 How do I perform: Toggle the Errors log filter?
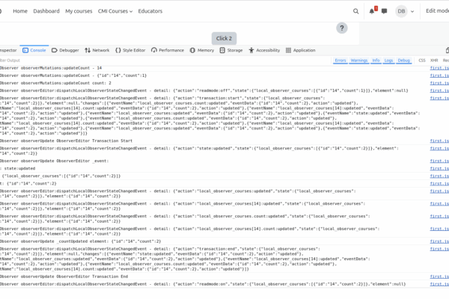pyautogui.click(x=340, y=60)
